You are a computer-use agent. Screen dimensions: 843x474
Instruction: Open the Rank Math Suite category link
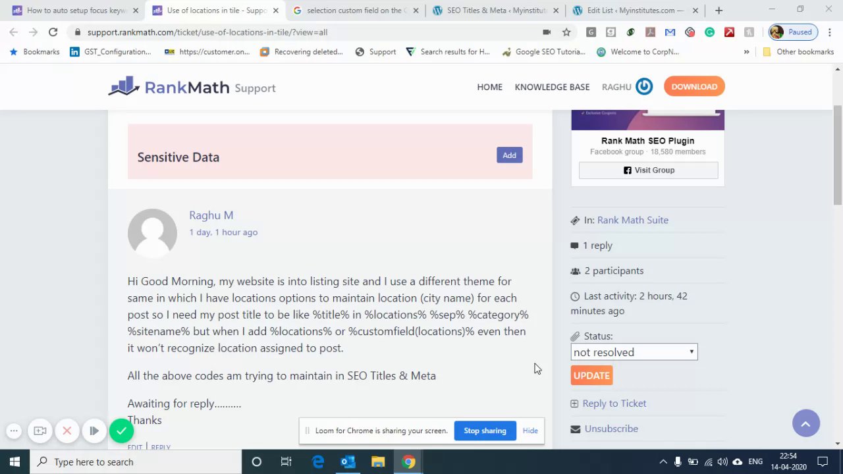(632, 220)
